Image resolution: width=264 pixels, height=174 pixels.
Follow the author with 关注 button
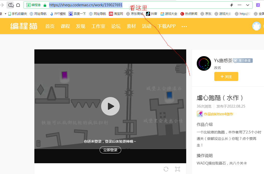(x=226, y=76)
